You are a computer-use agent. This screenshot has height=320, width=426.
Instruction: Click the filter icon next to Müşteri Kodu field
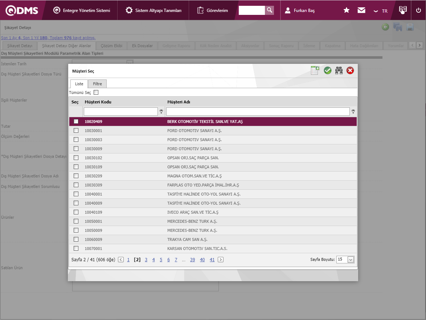tap(161, 112)
